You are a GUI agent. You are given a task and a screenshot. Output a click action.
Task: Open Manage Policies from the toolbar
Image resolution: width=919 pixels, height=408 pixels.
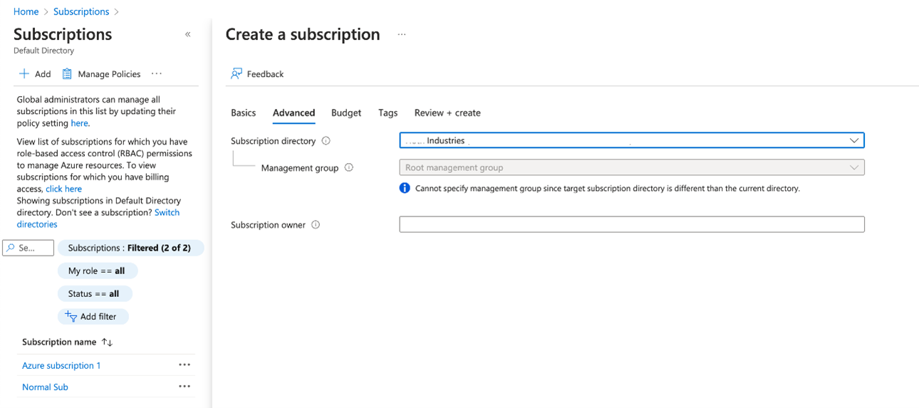pyautogui.click(x=101, y=74)
